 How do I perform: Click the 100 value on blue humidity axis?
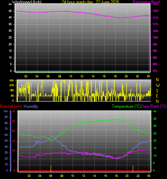tap(5, 111)
